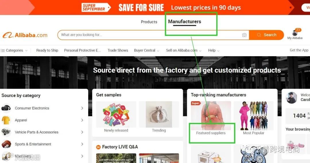The height and width of the screenshot is (163, 310).
Task: Open My Alibaba profile avatar
Action: click(295, 33)
